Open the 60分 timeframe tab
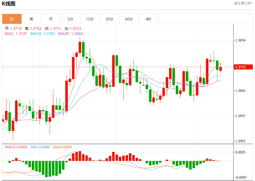This screenshot has height=181, width=255. [129, 19]
